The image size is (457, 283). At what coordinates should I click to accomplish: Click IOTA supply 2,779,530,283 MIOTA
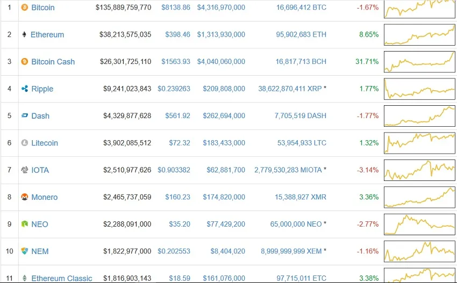pyautogui.click(x=288, y=170)
